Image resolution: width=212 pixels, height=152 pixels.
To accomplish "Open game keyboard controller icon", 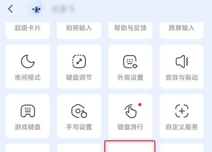I will 28,111.
